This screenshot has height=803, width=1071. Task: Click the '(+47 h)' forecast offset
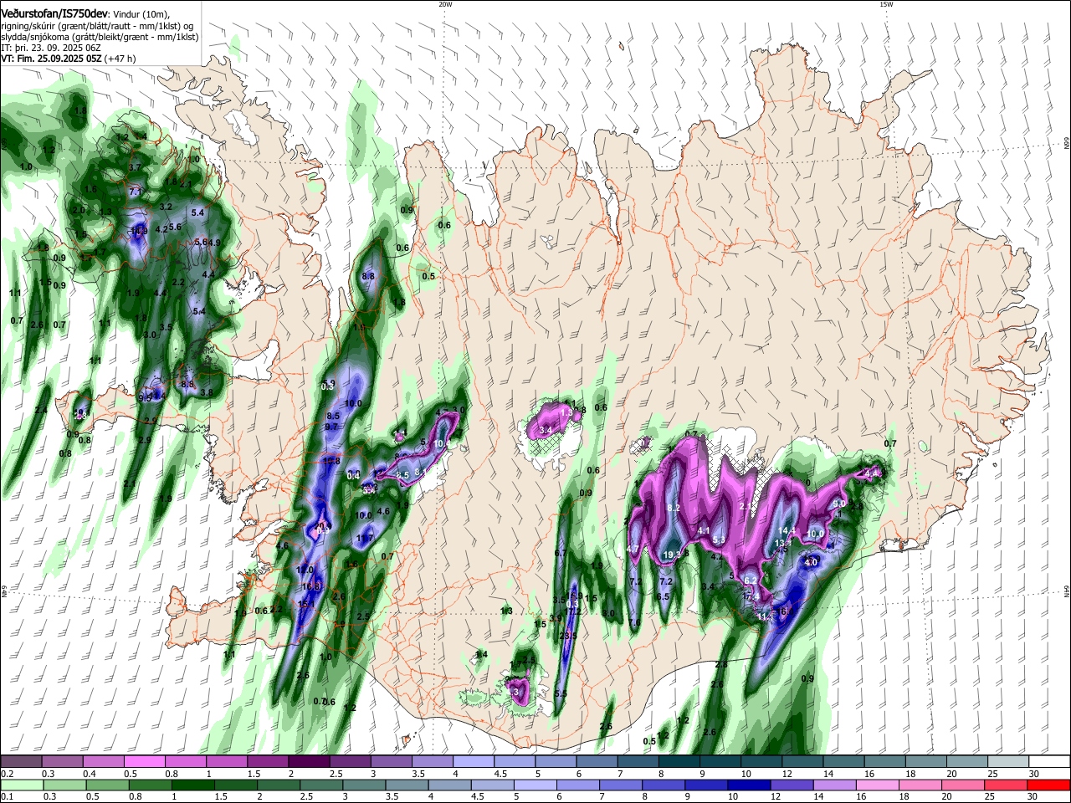tap(120, 59)
